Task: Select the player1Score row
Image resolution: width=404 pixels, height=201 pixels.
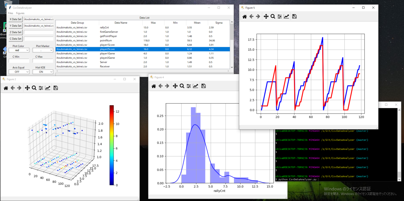Action: coord(143,45)
